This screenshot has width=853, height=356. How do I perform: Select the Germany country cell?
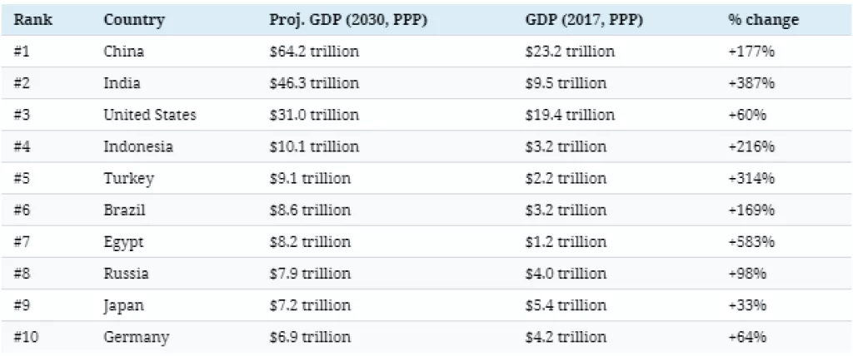pyautogui.click(x=136, y=337)
